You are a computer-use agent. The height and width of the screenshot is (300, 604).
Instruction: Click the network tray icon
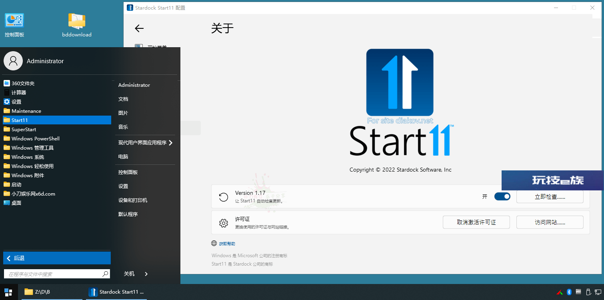(598, 292)
